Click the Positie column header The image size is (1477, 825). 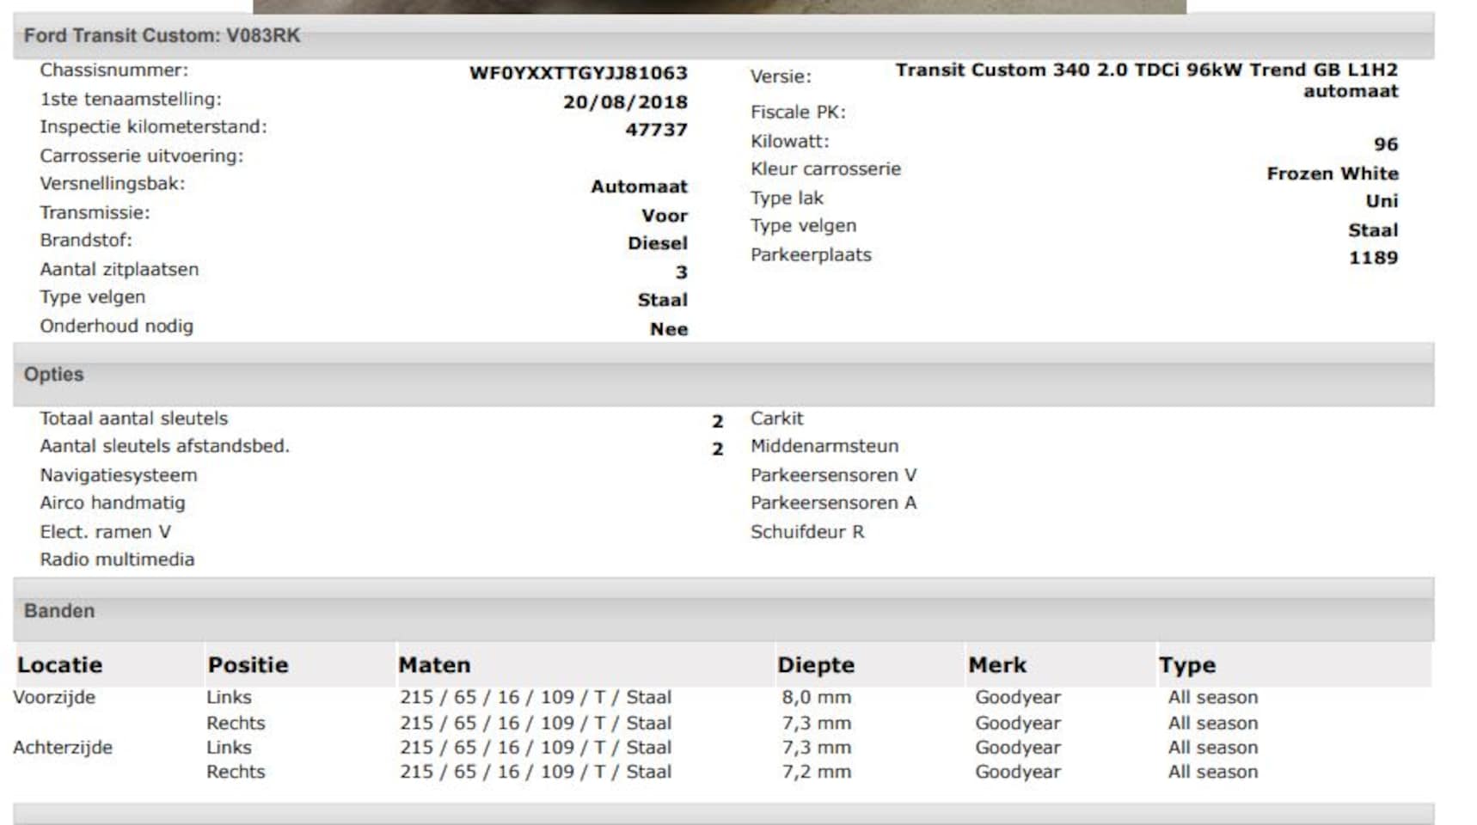(248, 665)
